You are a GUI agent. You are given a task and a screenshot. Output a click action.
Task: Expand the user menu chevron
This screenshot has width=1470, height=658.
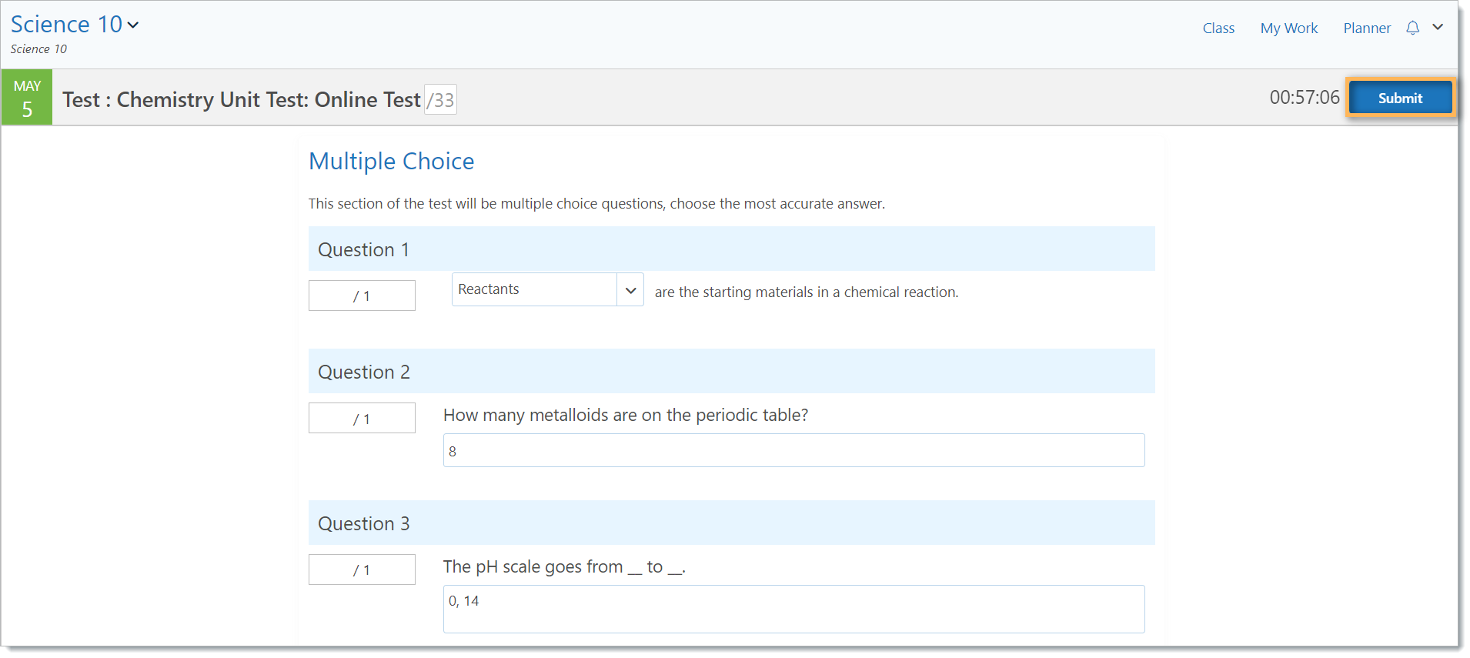point(1438,27)
